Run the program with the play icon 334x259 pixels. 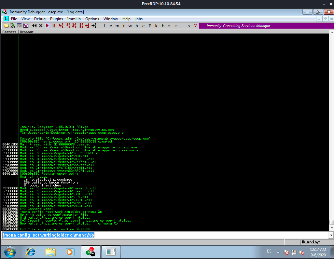[x=48, y=26]
